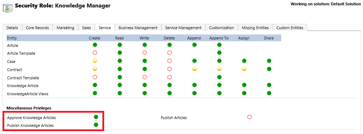Cycle Case Share privilege level
The height and width of the screenshot is (134, 363).
click(269, 61)
